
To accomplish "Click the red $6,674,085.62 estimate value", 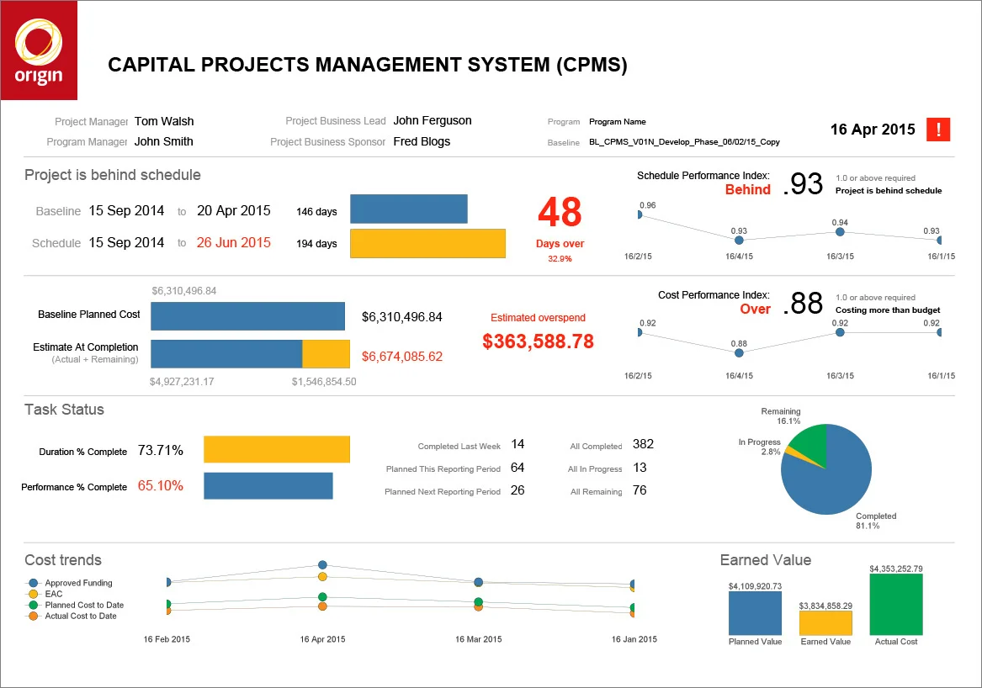I will pyautogui.click(x=402, y=357).
